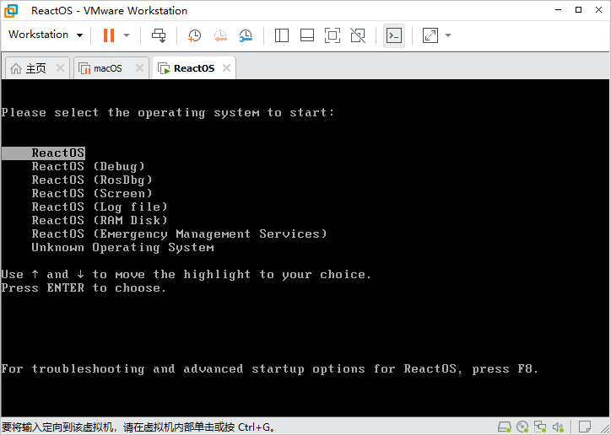Viewport: 611px width, 435px height.
Task: Open the snapshot manager icon
Action: (x=246, y=35)
